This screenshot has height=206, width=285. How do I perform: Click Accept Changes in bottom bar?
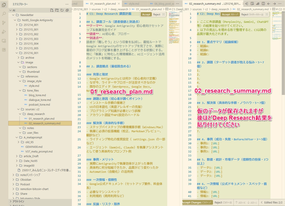(197, 203)
